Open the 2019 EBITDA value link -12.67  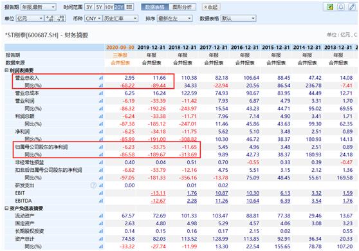tap(158, 201)
